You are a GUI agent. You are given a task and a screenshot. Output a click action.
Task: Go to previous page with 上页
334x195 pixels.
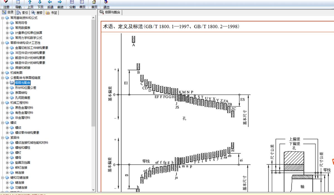[x=30, y=4]
